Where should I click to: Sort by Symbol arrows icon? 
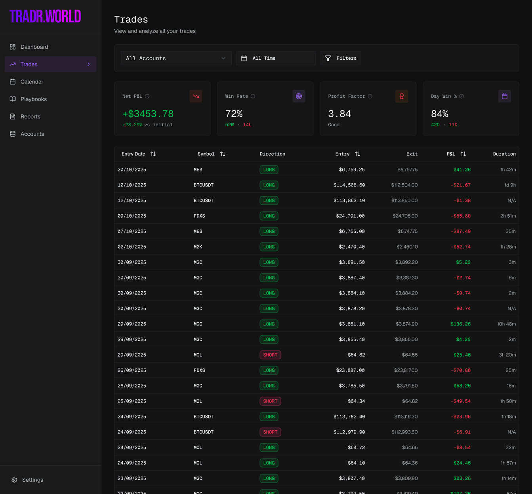[x=223, y=154]
